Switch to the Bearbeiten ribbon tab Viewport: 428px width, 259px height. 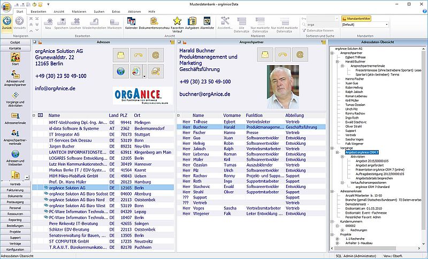click(x=38, y=12)
